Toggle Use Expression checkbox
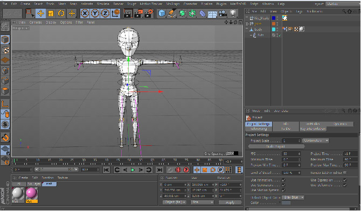 click(x=345, y=180)
